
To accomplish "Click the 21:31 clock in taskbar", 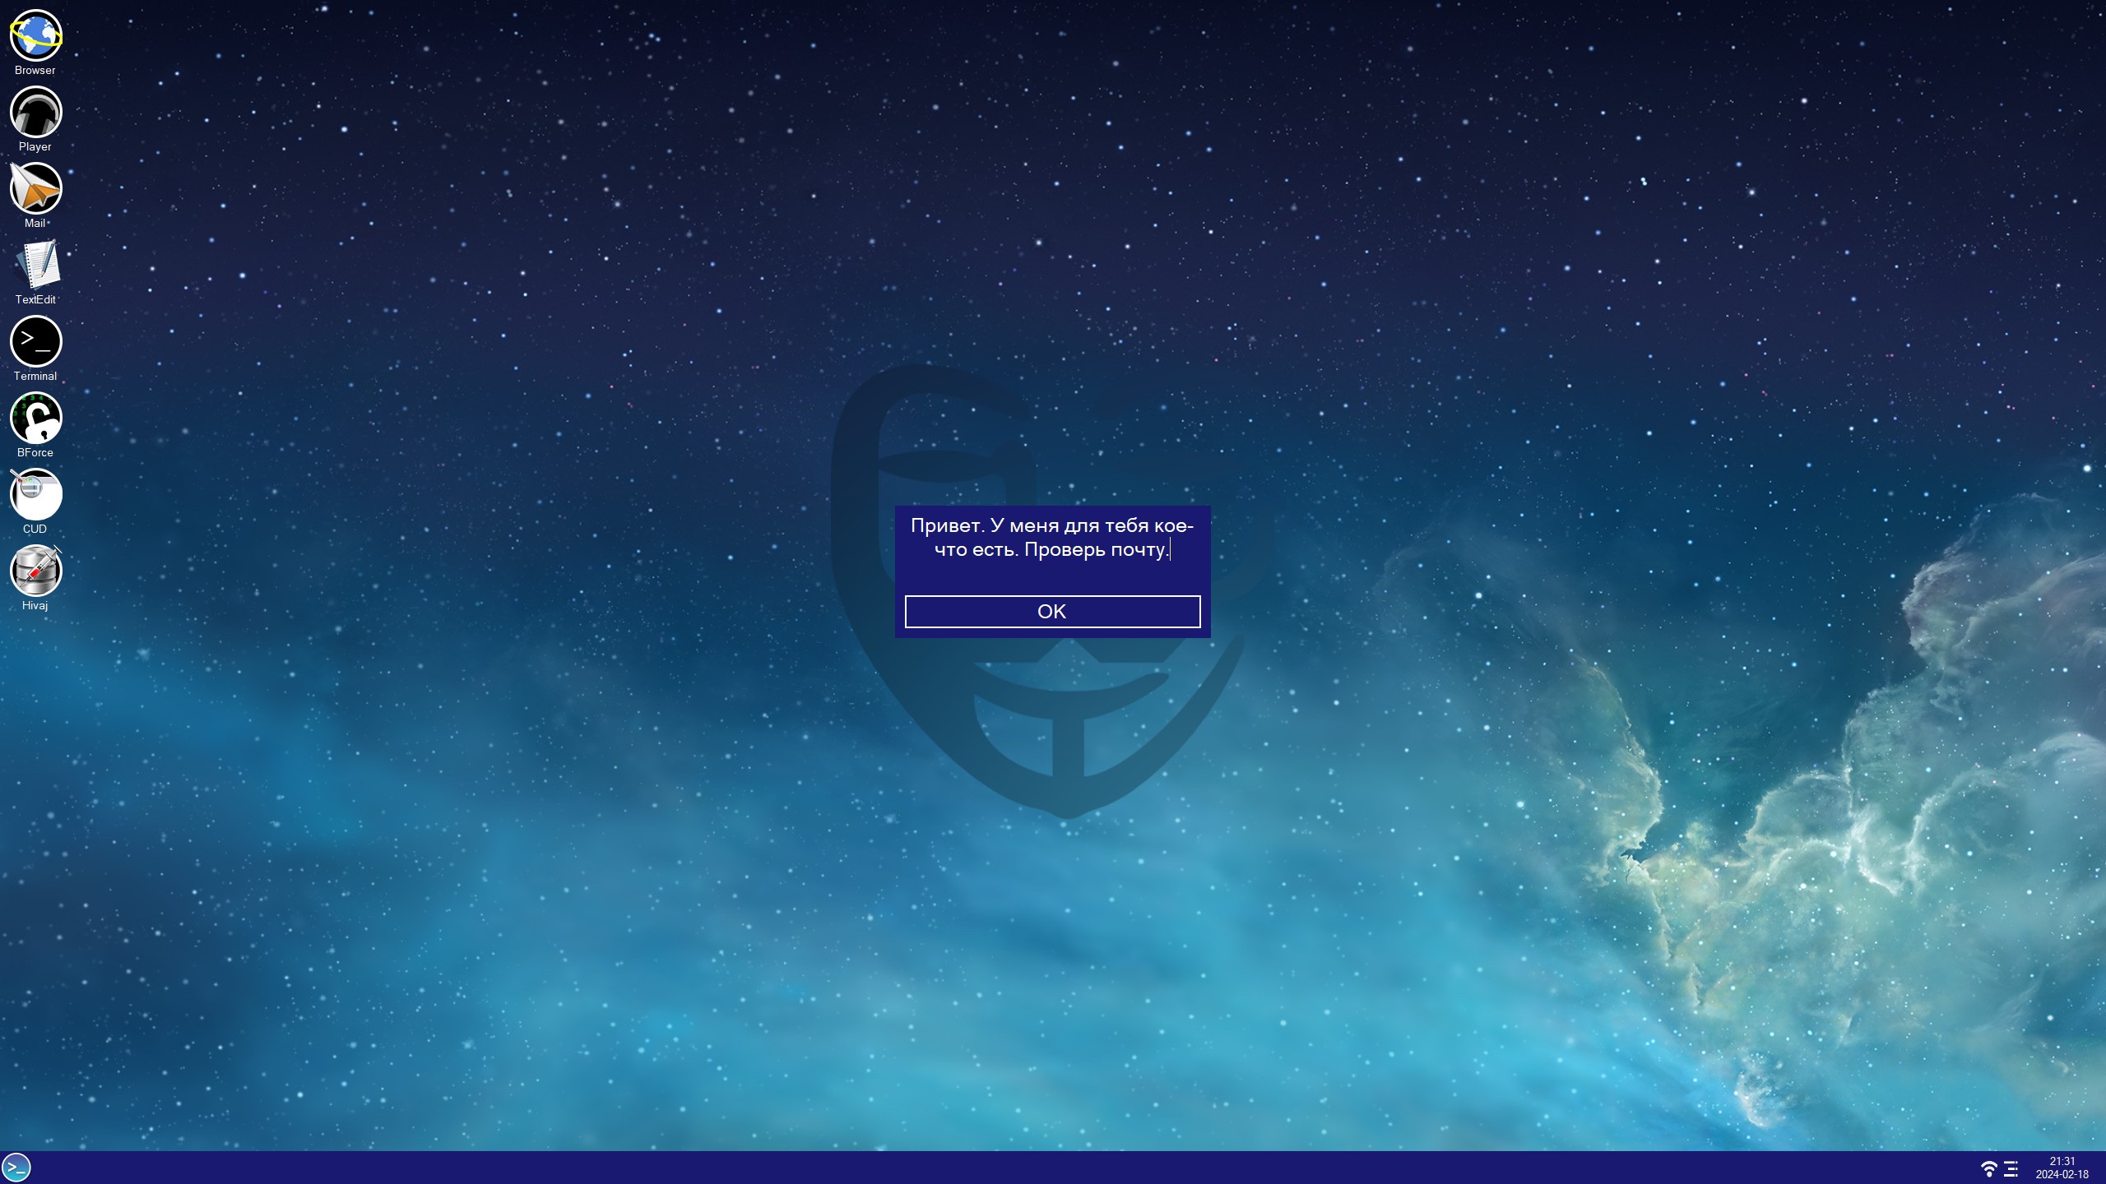I will tap(2062, 1161).
